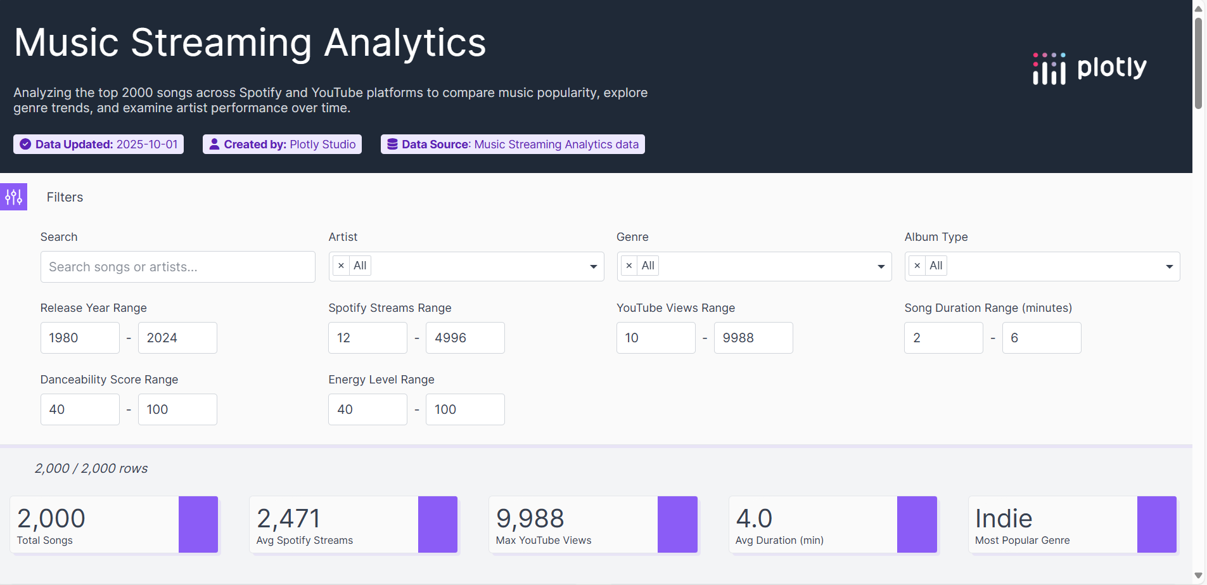Click the Data Updated 2025-10-01 badge

tap(98, 145)
